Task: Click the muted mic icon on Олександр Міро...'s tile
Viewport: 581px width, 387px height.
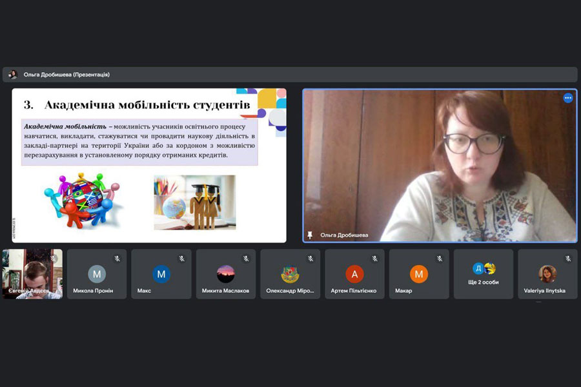Action: pos(311,259)
